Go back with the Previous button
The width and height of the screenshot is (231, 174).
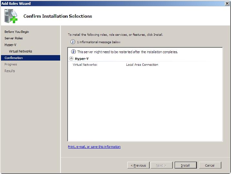point(138,165)
